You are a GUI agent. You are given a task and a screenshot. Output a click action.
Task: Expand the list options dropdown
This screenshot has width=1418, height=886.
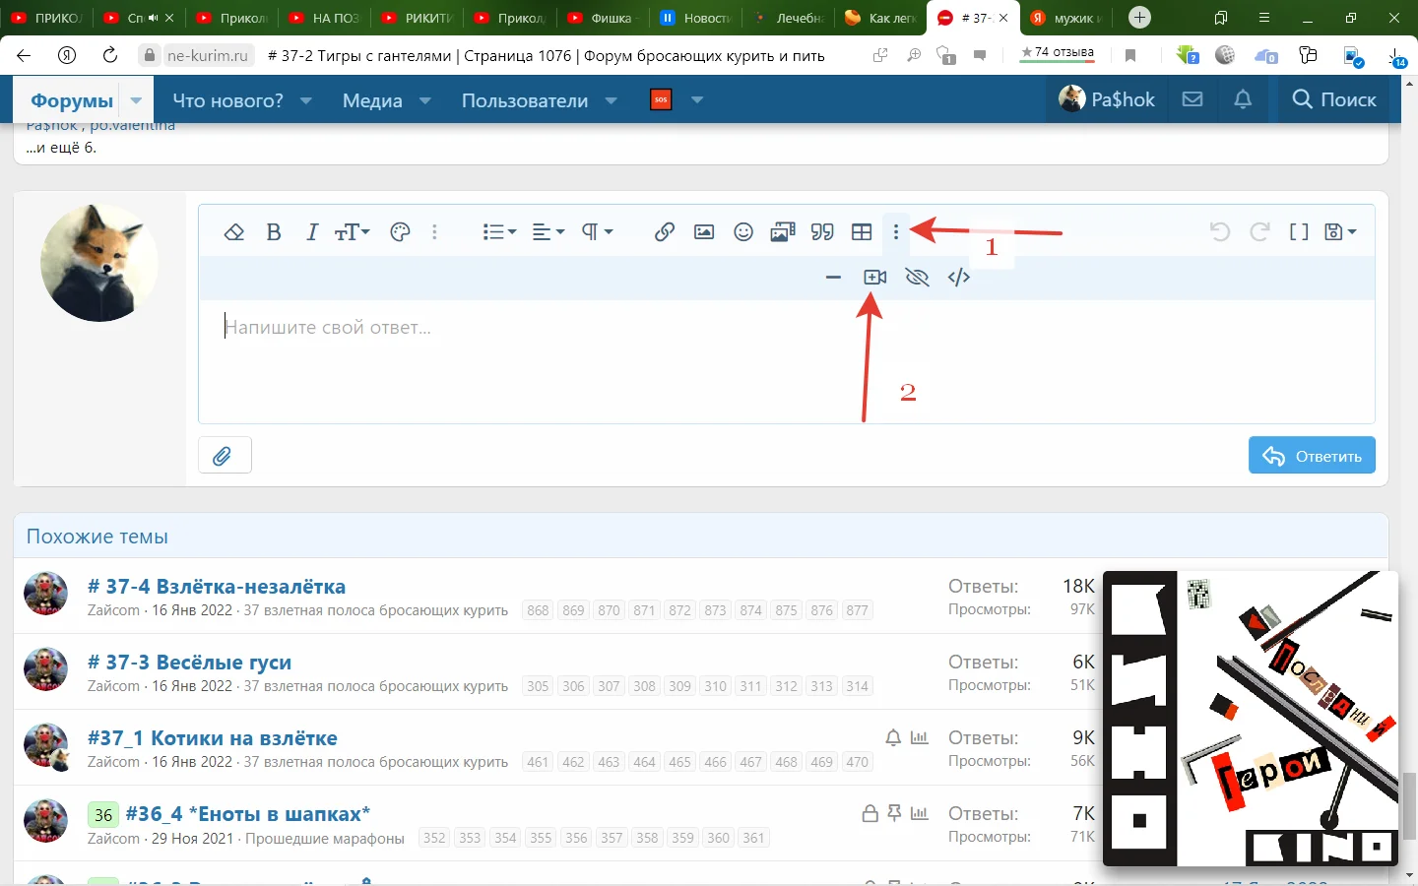pos(499,232)
